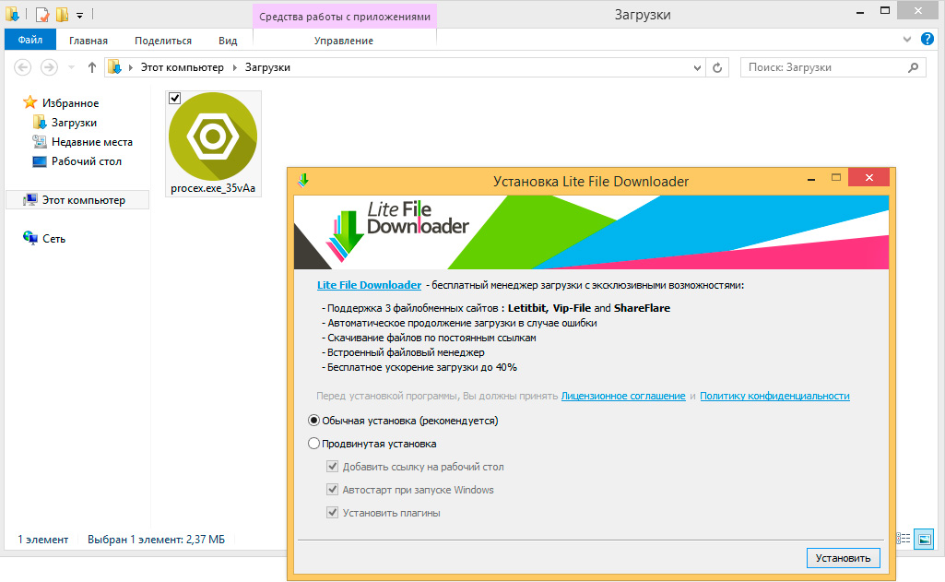Viewport: 945px width, 582px height.
Task: Open the Файл menu tab
Action: pos(30,40)
